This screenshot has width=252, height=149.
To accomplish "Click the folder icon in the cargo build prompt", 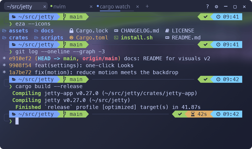I will pyautogui.click(x=14, y=79).
